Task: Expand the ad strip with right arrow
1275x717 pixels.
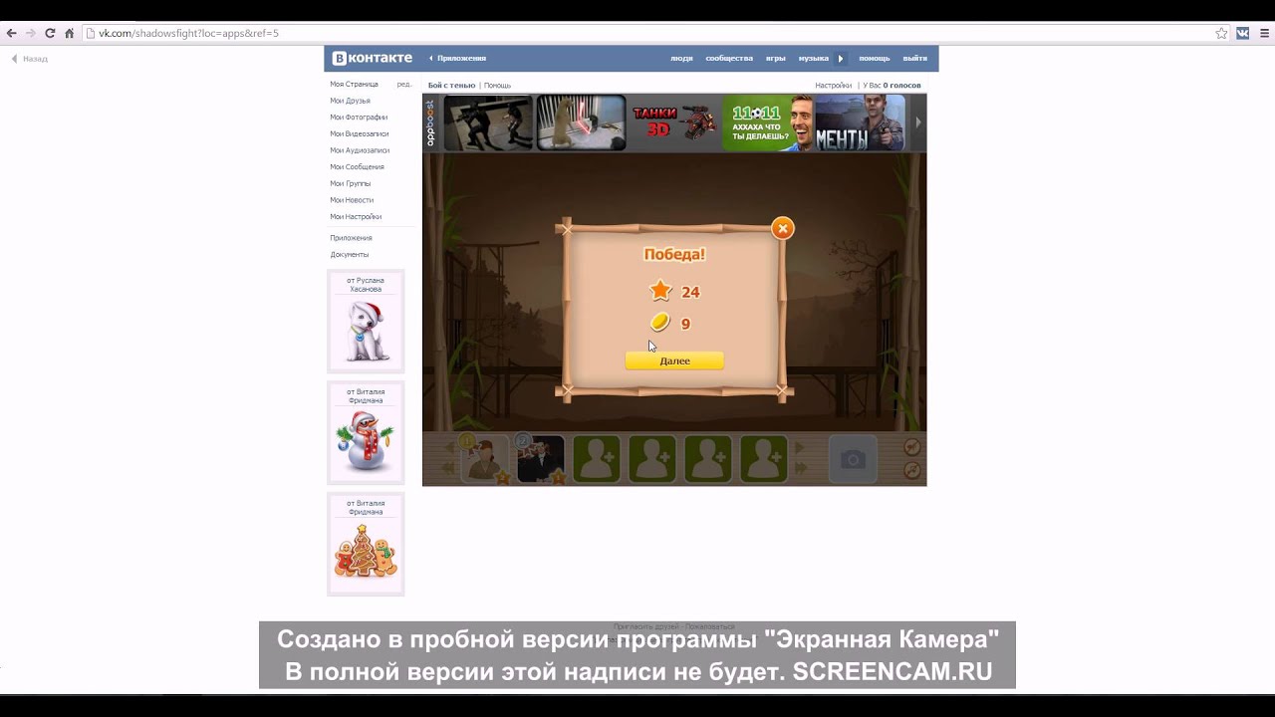Action: pos(918,122)
